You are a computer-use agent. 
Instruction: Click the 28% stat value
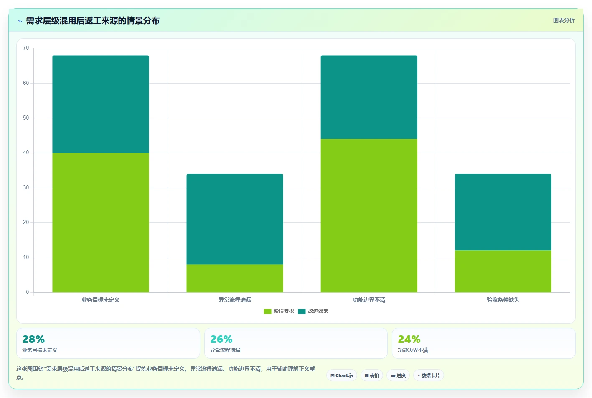(33, 339)
